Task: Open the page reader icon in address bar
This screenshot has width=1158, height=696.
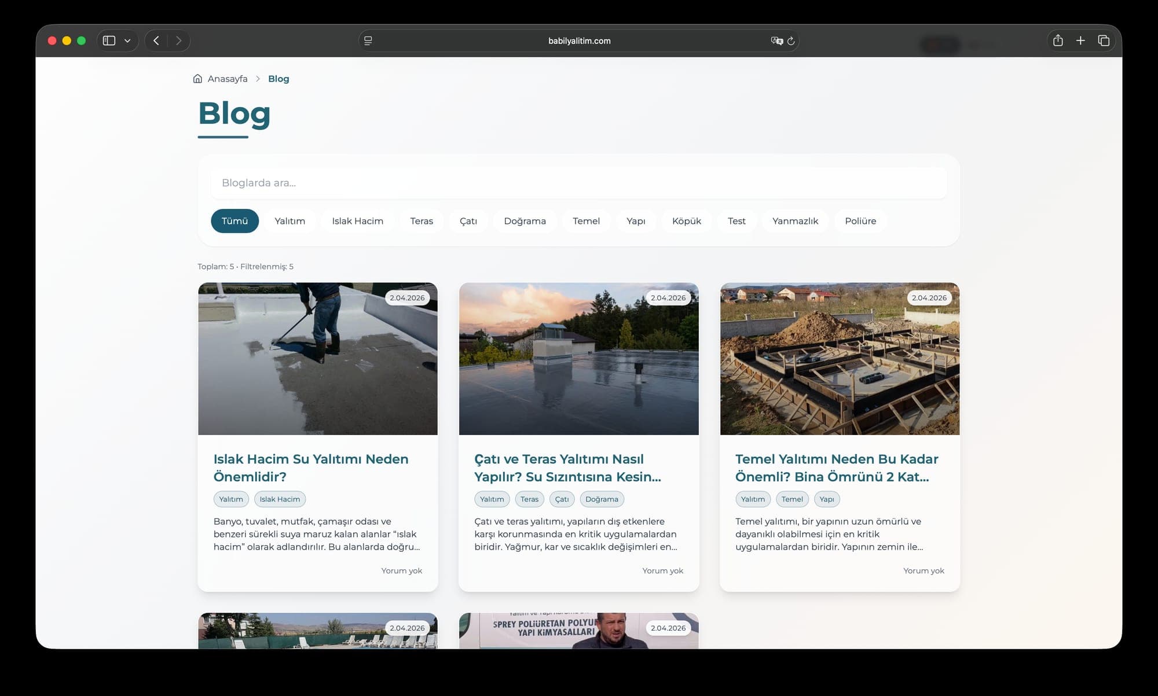Action: 368,40
